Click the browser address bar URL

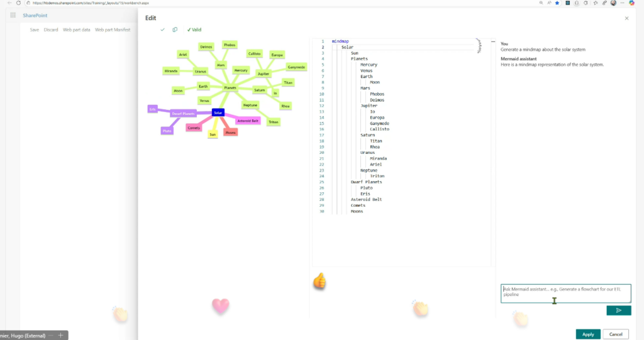coord(91,3)
